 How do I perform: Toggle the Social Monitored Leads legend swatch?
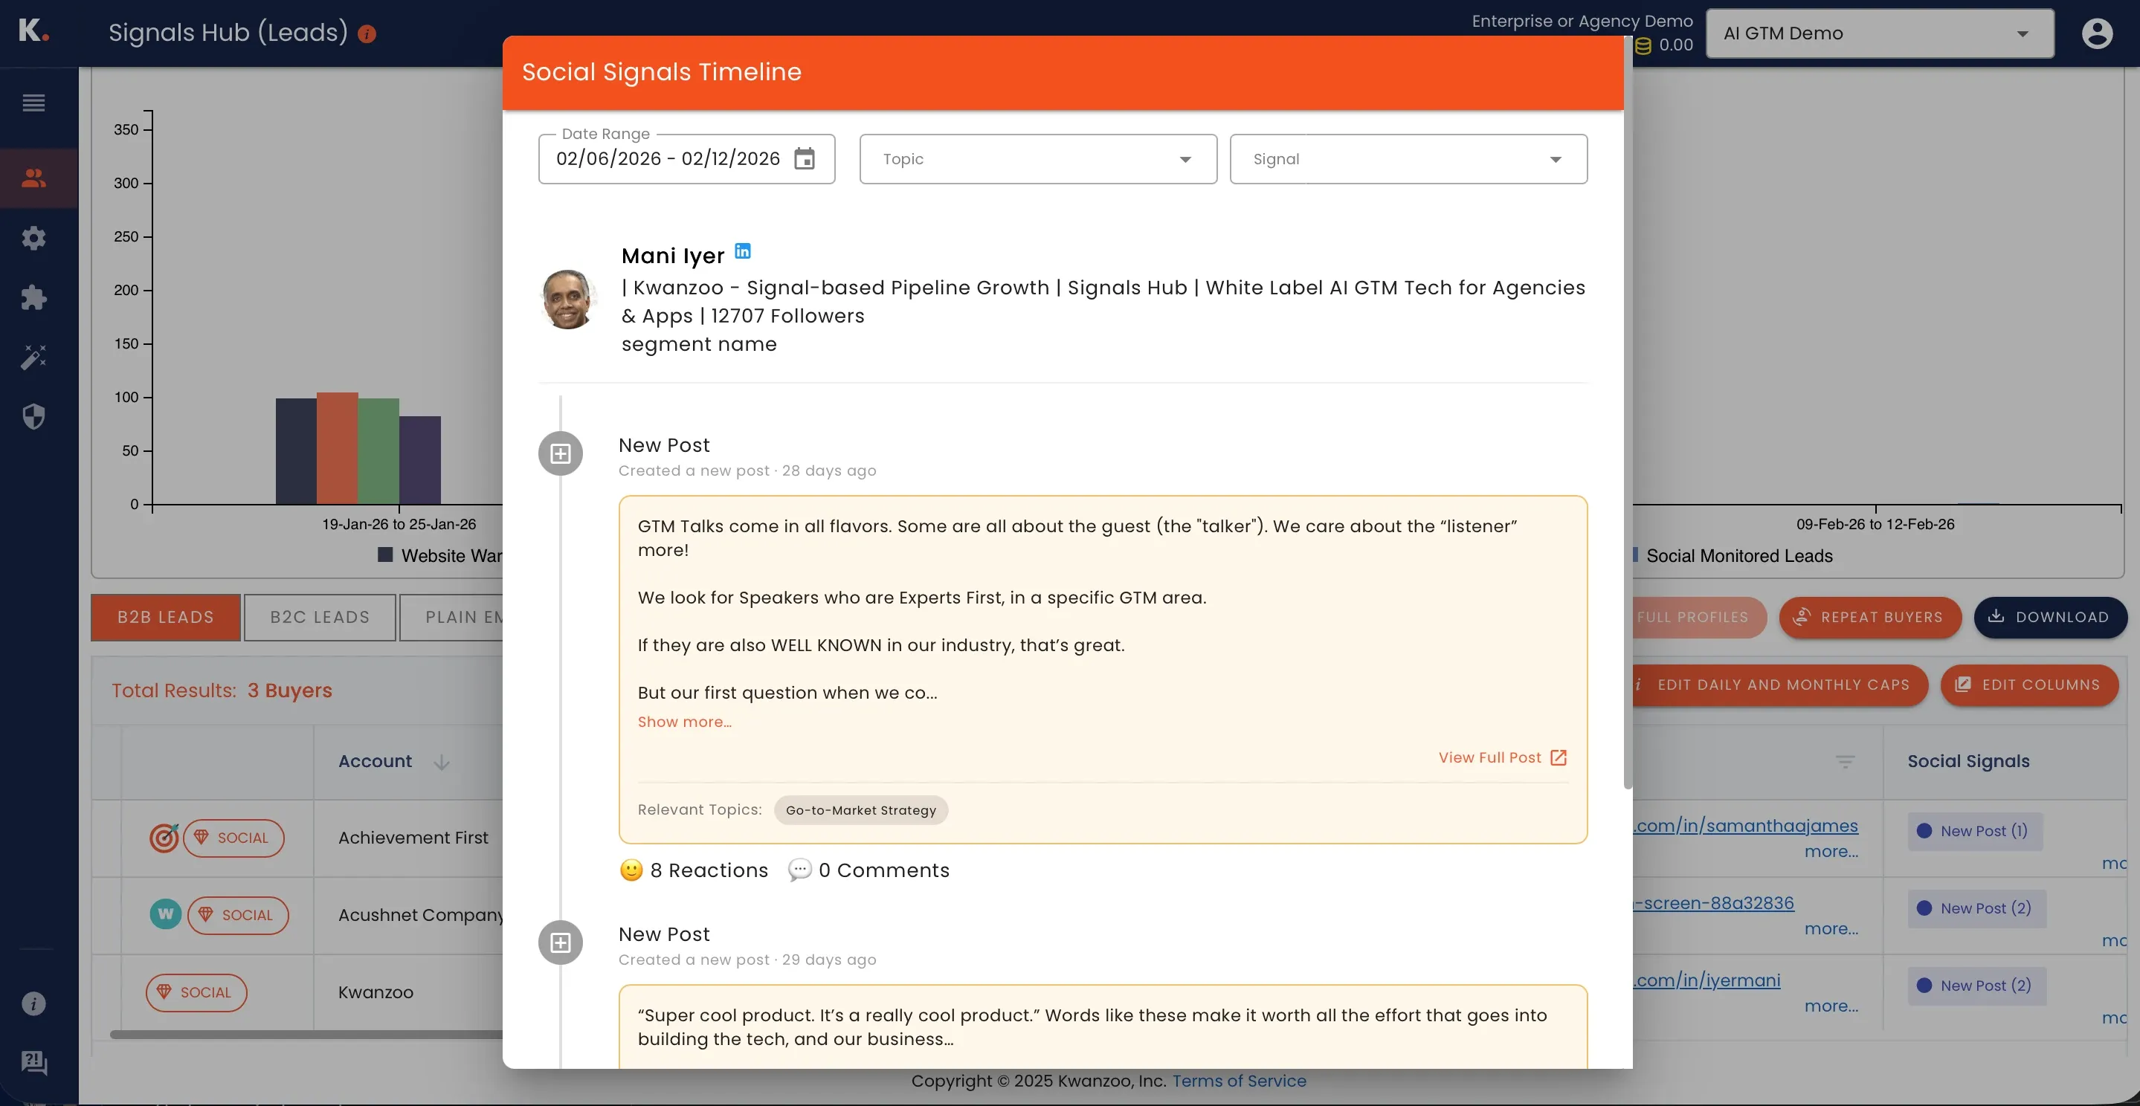(x=1635, y=554)
